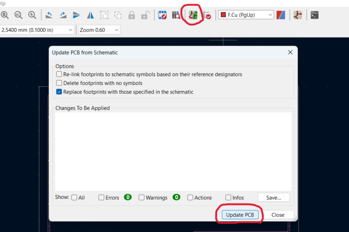349x232 pixels.
Task: Click the Changes To Be Applied label
Action: click(82, 108)
